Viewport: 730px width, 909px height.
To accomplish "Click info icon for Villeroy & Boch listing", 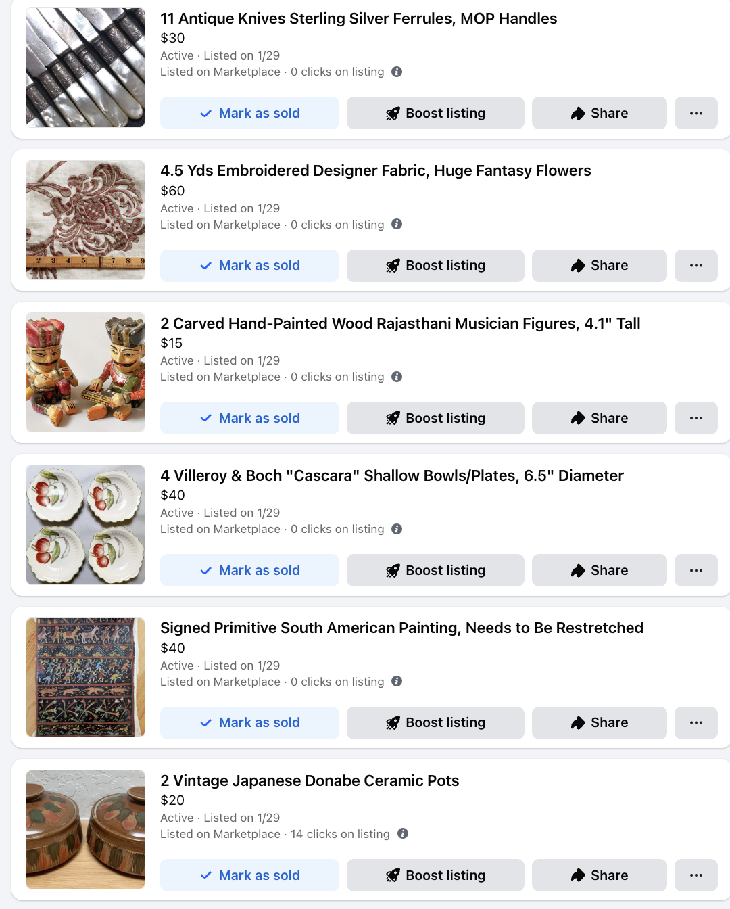I will (397, 529).
